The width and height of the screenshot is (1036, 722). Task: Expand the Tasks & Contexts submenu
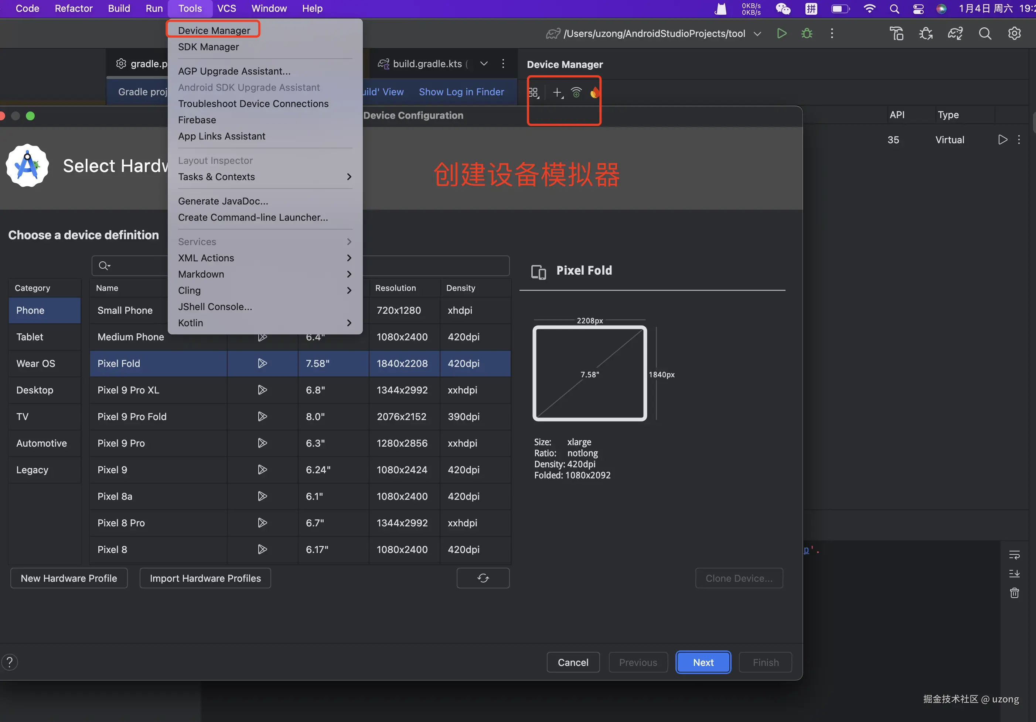tap(349, 177)
